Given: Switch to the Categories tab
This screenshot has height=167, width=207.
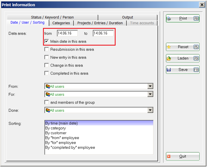Looking at the screenshot, I should 61,23.
